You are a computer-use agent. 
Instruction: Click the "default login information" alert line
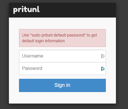tap(43, 41)
